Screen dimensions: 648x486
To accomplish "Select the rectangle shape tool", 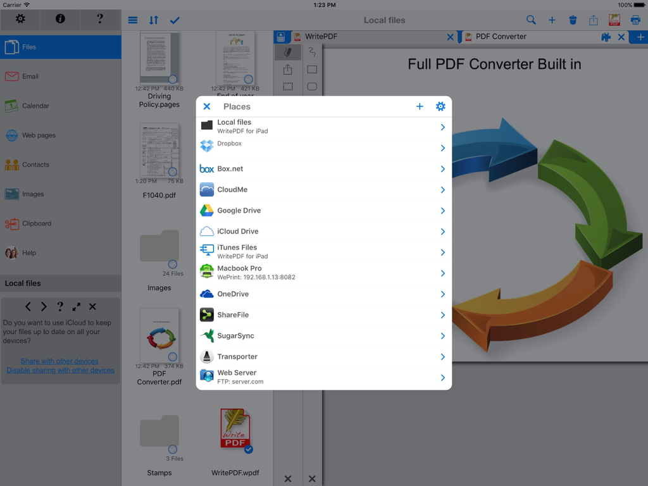I will click(x=312, y=69).
